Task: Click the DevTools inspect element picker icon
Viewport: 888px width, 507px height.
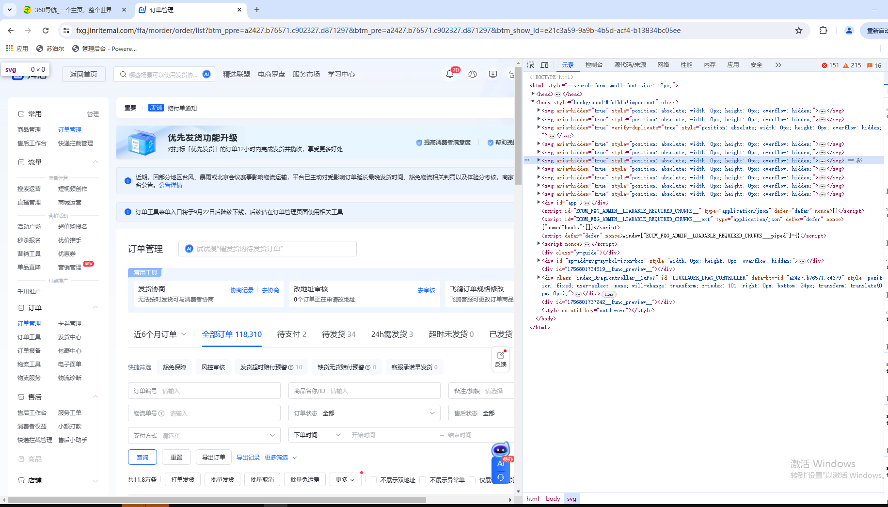Action: coord(531,65)
